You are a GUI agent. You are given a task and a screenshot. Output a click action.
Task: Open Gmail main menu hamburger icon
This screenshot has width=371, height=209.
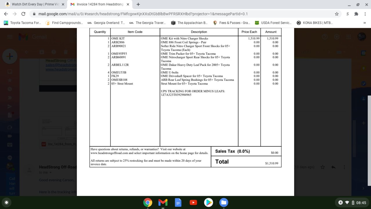[x=10, y=37]
